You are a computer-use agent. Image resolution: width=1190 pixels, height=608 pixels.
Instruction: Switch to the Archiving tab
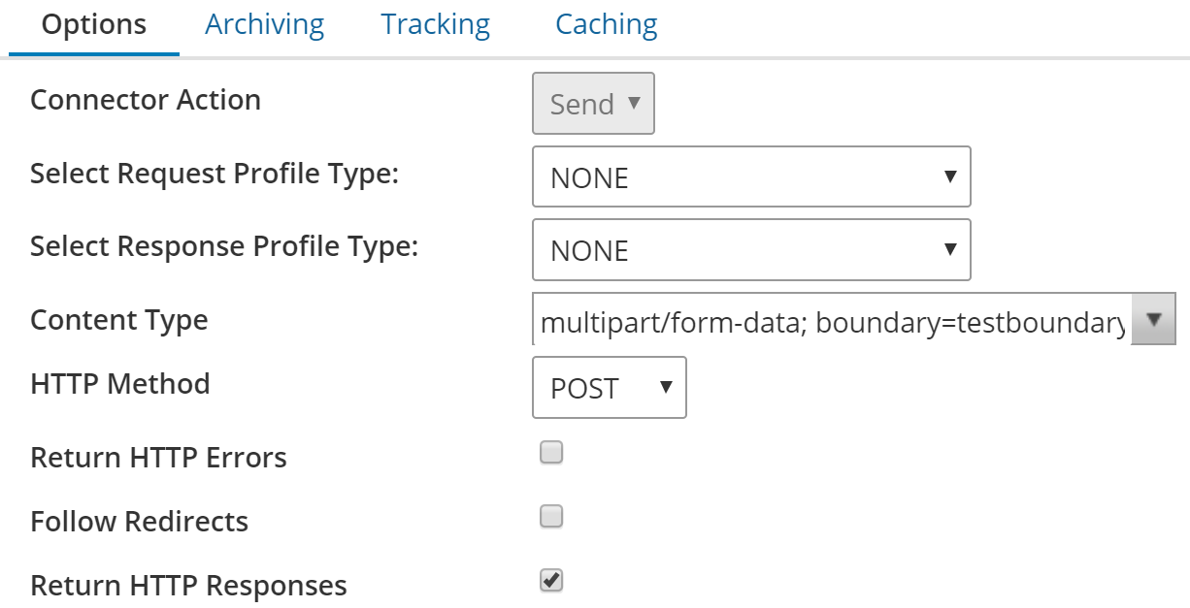[x=264, y=23]
